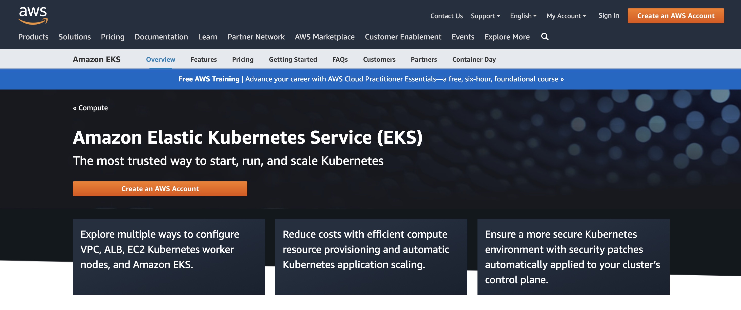741x310 pixels.
Task: Click the Amazon EKS product title
Action: [x=97, y=59]
